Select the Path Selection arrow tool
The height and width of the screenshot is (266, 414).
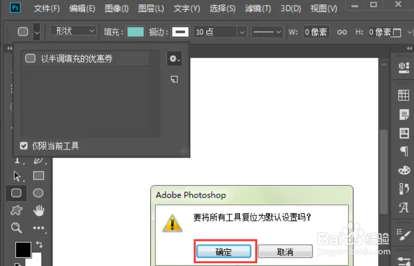(x=17, y=176)
